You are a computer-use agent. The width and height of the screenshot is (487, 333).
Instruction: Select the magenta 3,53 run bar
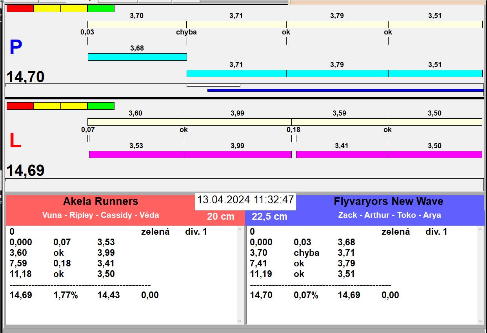(136, 154)
